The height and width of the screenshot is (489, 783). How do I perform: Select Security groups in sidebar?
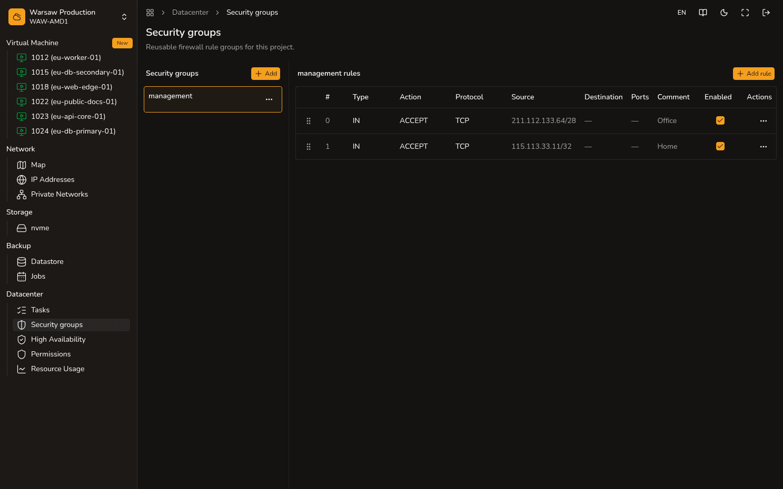tap(71, 324)
